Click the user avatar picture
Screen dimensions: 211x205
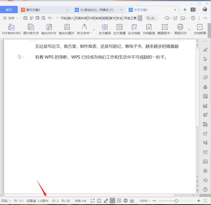205,10
